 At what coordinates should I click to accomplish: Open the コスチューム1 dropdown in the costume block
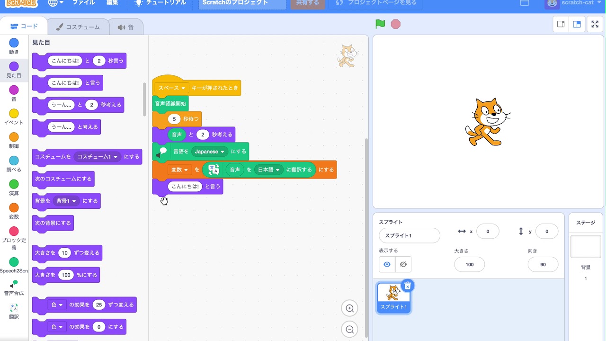(97, 157)
